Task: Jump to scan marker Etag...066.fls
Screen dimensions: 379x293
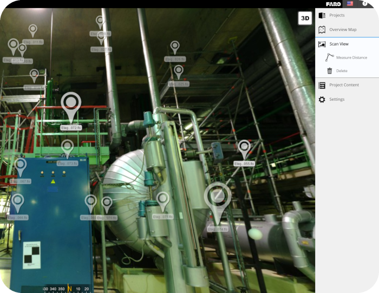Action: pyautogui.click(x=18, y=203)
